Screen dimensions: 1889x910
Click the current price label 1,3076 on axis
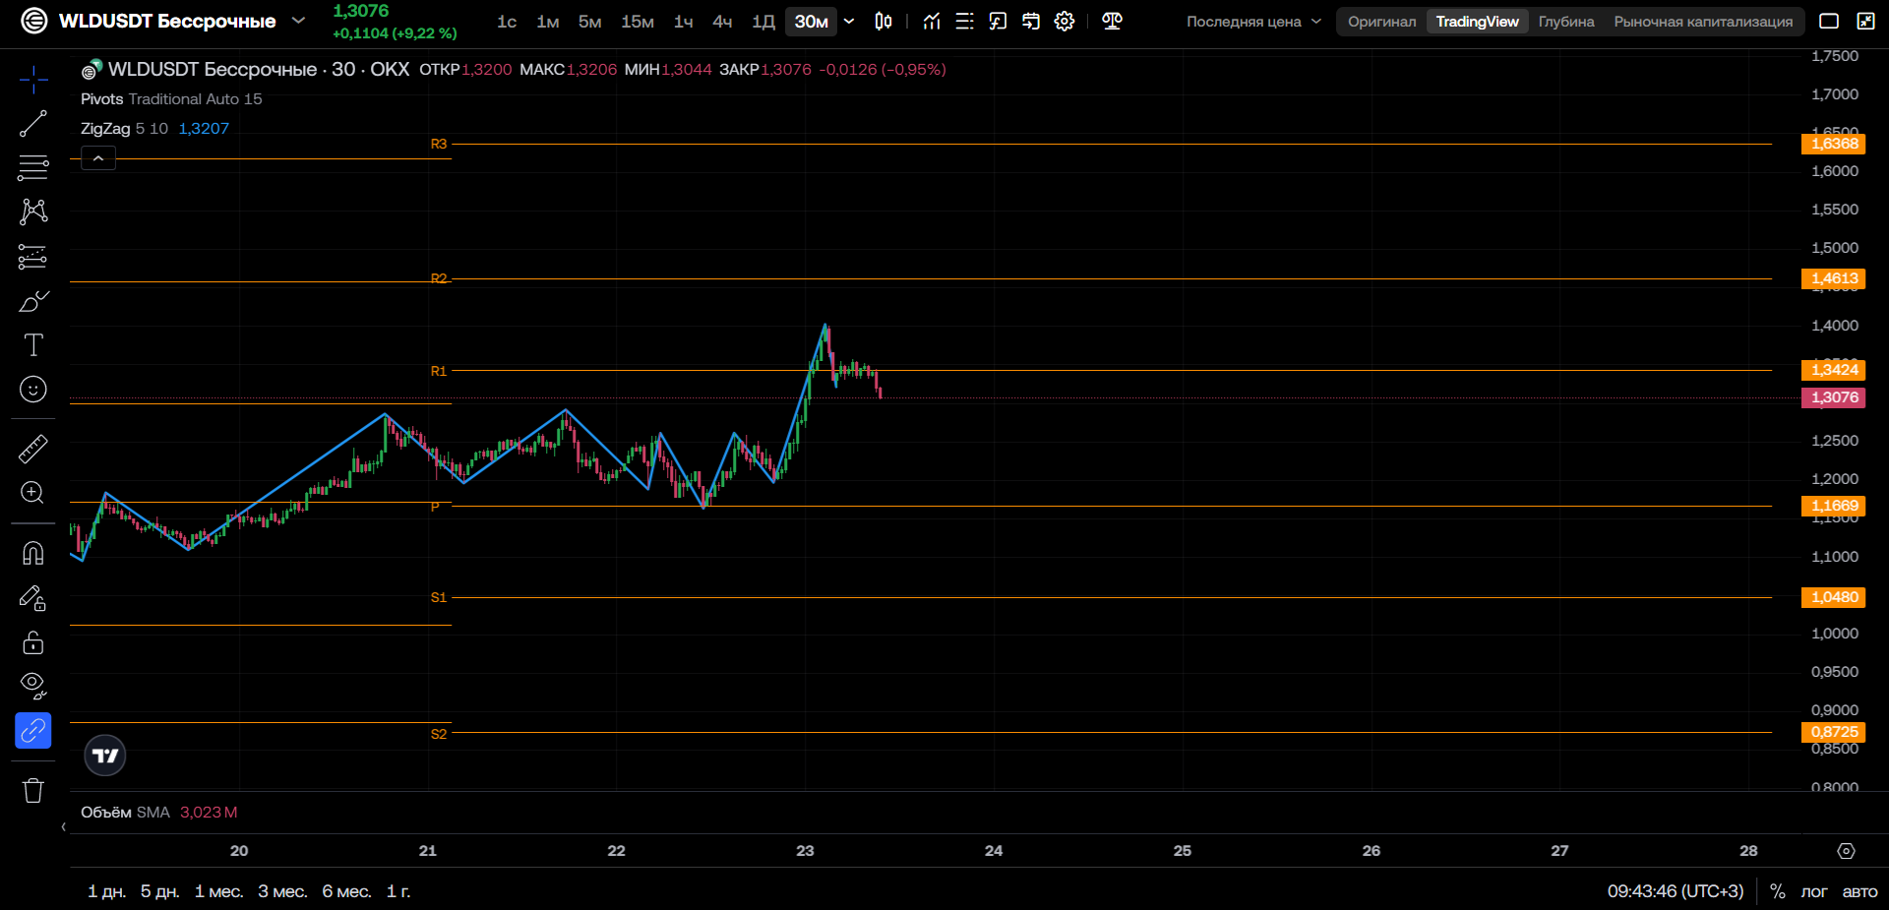[1834, 397]
